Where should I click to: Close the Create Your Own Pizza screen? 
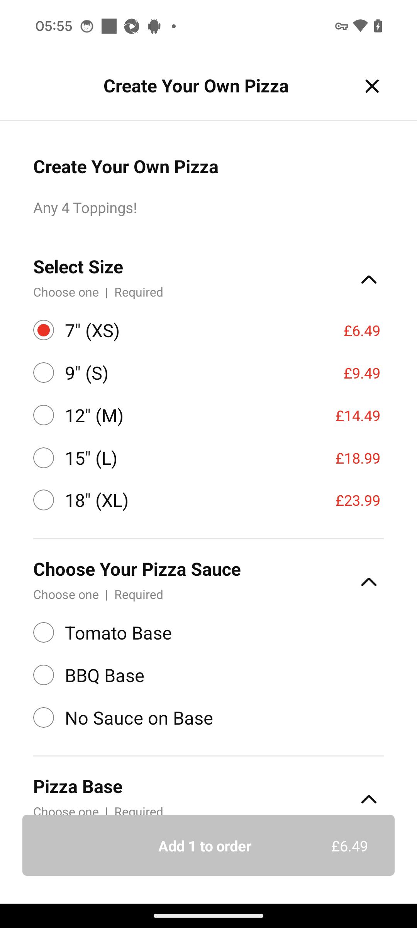[372, 86]
